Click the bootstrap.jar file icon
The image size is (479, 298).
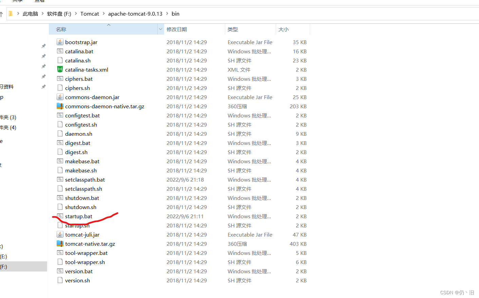(60, 42)
